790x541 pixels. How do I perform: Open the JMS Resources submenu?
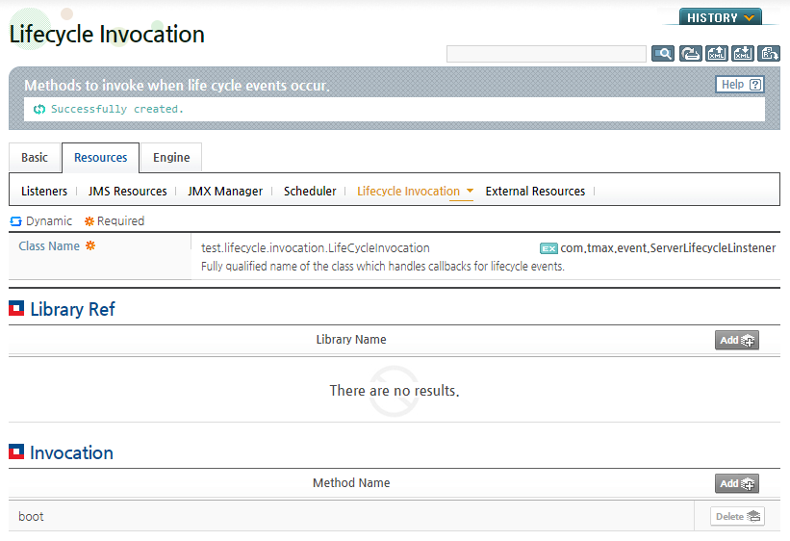tap(127, 192)
